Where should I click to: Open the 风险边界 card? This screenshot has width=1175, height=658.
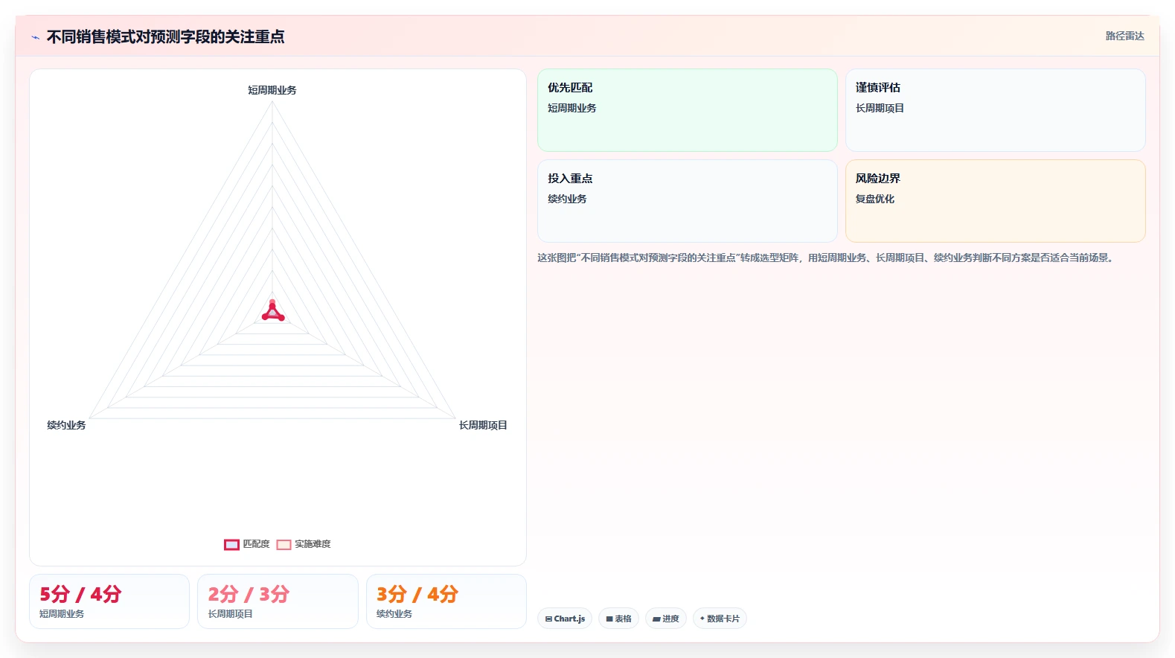(x=996, y=201)
